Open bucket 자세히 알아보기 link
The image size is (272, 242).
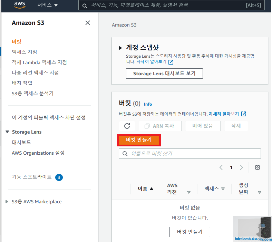[x=224, y=114]
